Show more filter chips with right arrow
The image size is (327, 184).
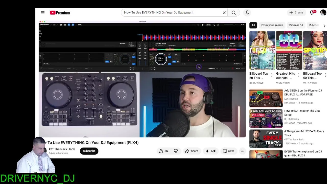click(324, 26)
